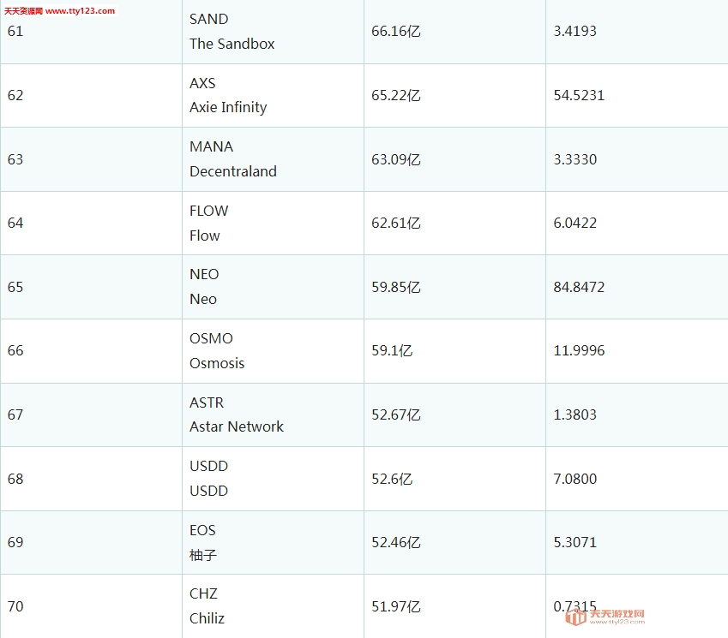
Task: Click the name Flow under FLOW
Action: pyautogui.click(x=205, y=236)
